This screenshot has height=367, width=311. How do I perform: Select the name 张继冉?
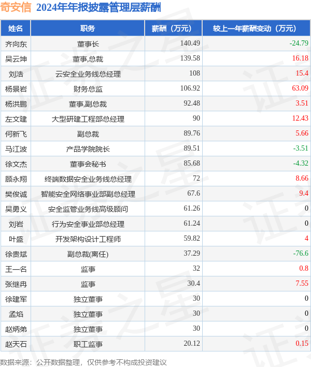point(16,284)
